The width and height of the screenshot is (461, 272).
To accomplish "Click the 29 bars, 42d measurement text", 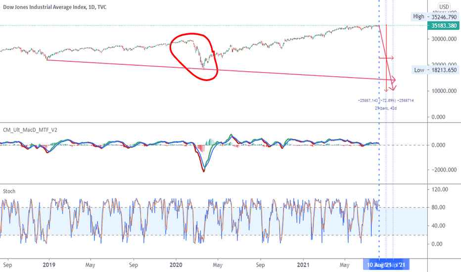I will tap(386, 108).
